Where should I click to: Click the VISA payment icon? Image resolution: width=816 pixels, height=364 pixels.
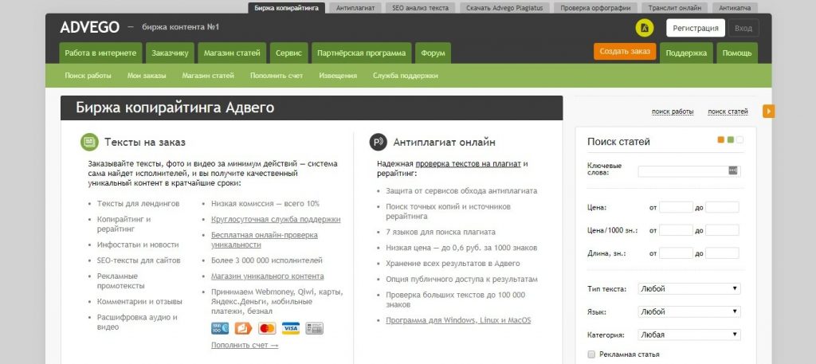[291, 328]
